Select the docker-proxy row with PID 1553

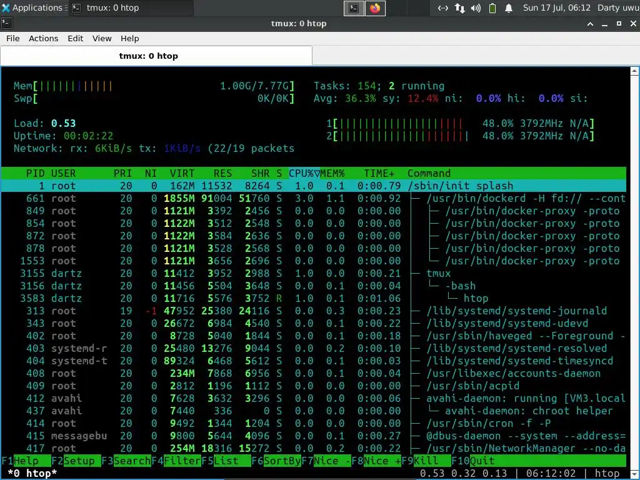point(314,261)
